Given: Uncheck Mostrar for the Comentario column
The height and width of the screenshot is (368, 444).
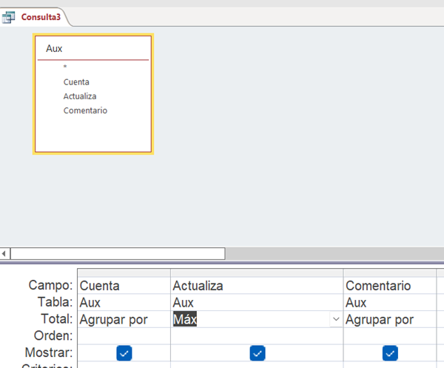Looking at the screenshot, I should [x=390, y=353].
